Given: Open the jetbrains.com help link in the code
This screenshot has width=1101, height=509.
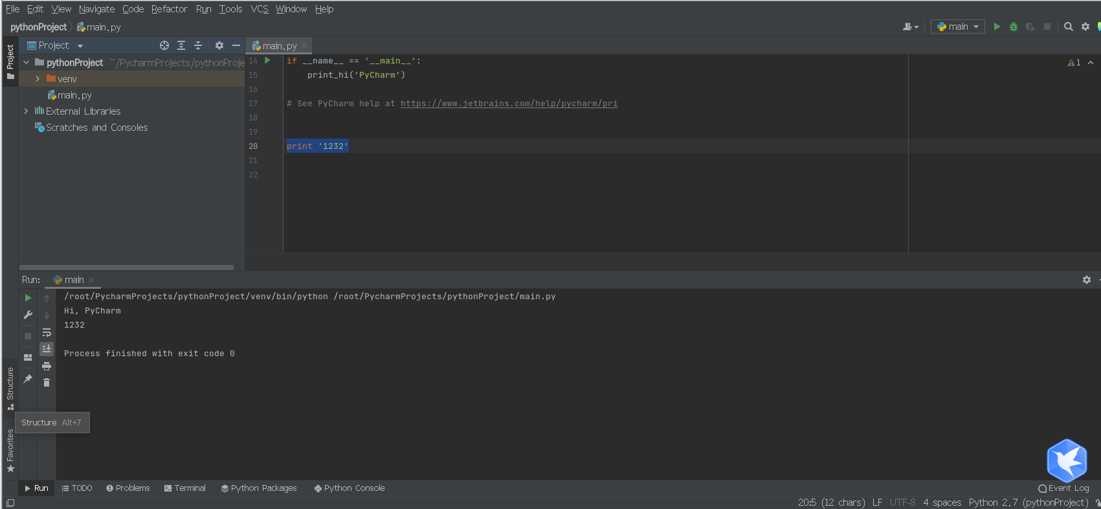Looking at the screenshot, I should click(509, 104).
